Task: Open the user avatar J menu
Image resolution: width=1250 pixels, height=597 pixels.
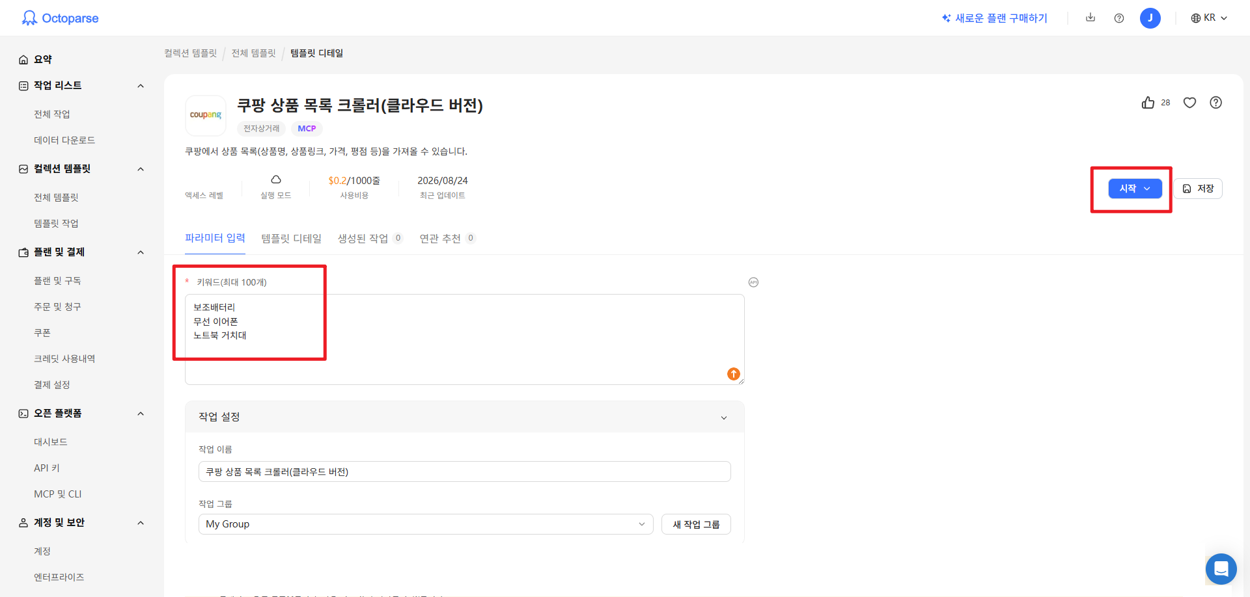Action: [x=1150, y=18]
